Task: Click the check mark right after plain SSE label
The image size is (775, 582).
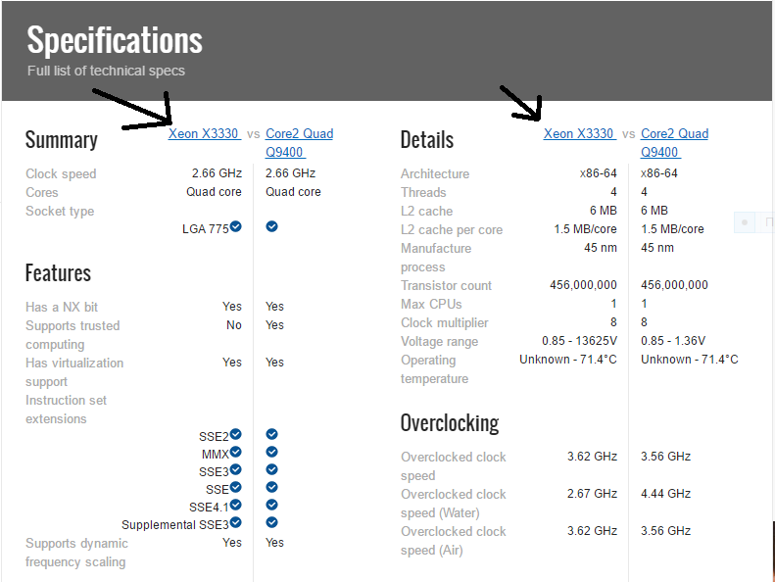Action: click(236, 487)
